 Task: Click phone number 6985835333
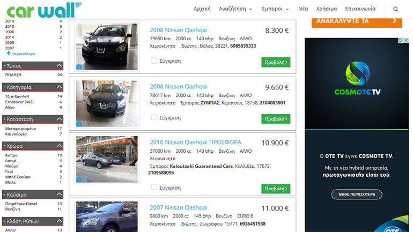pyautogui.click(x=243, y=46)
